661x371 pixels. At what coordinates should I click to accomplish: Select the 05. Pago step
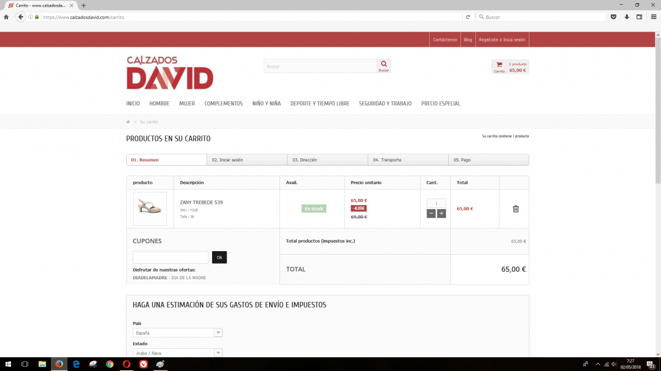(x=489, y=160)
